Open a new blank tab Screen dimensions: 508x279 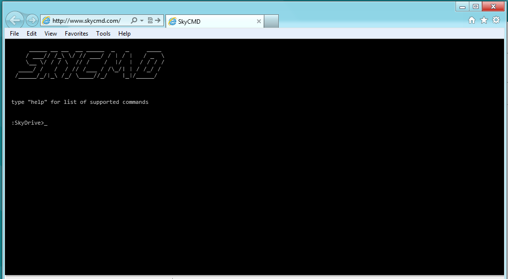(271, 21)
